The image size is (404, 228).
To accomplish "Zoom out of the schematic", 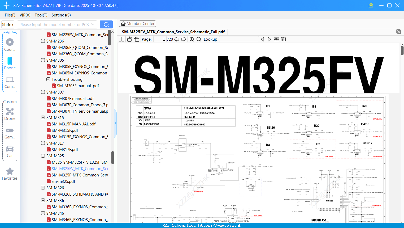I will pos(199,39).
